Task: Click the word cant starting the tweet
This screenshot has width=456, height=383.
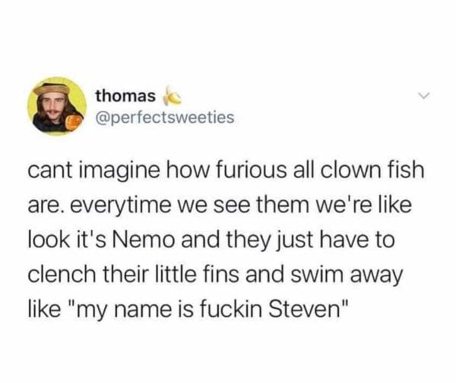Action: [50, 171]
